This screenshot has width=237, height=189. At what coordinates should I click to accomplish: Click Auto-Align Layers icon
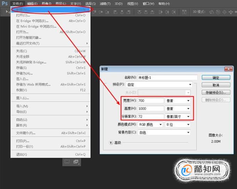coord(184,12)
